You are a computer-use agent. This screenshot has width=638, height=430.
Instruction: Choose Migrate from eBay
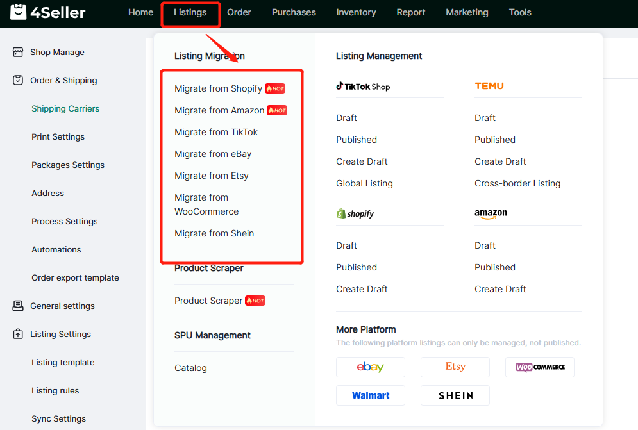pos(213,154)
